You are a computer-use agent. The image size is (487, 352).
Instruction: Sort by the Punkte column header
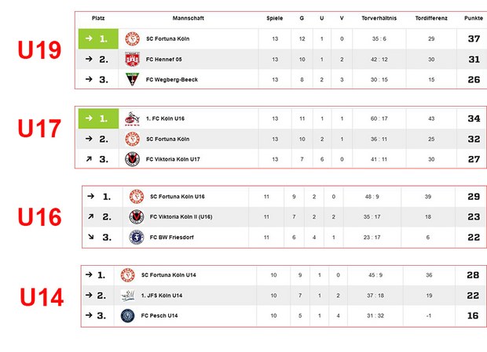[x=474, y=18]
